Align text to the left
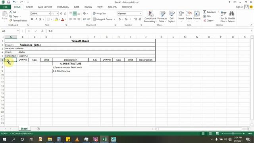Image resolution: width=254 pixels, height=143 pixels. click(71, 19)
